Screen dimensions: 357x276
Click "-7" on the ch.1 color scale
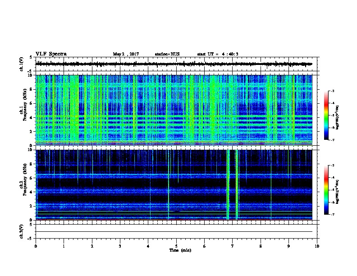click(x=332, y=140)
